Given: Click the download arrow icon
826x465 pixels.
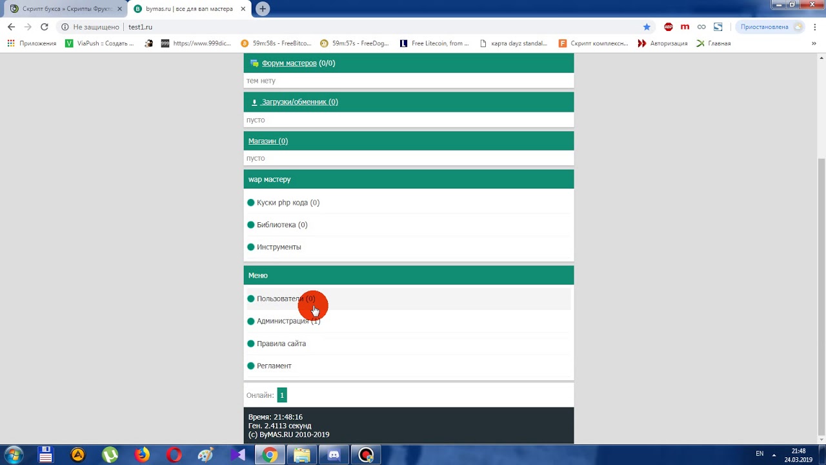Looking at the screenshot, I should [x=254, y=102].
